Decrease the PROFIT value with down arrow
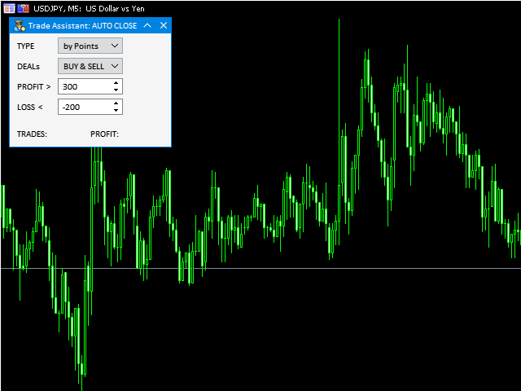Viewport: 521px width, 391px height. pos(116,90)
